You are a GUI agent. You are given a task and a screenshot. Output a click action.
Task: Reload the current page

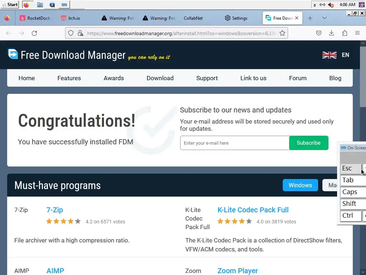pyautogui.click(x=34, y=33)
